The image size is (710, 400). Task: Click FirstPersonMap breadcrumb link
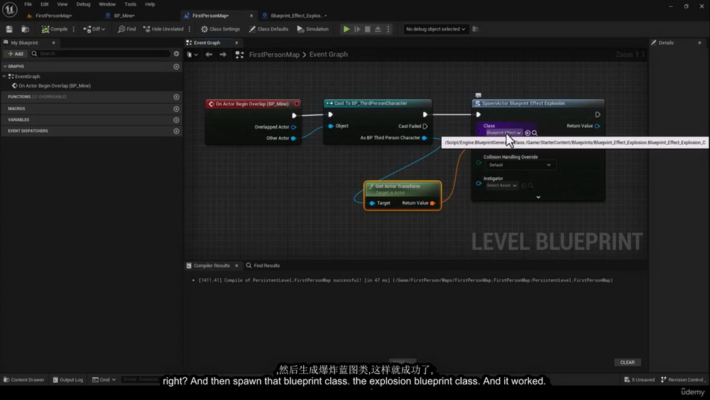pyautogui.click(x=274, y=55)
